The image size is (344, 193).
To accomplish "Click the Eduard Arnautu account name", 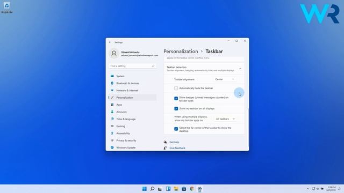I will pyautogui.click(x=130, y=53).
